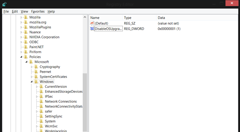Click the SettingSync folder icon

tap(41, 116)
